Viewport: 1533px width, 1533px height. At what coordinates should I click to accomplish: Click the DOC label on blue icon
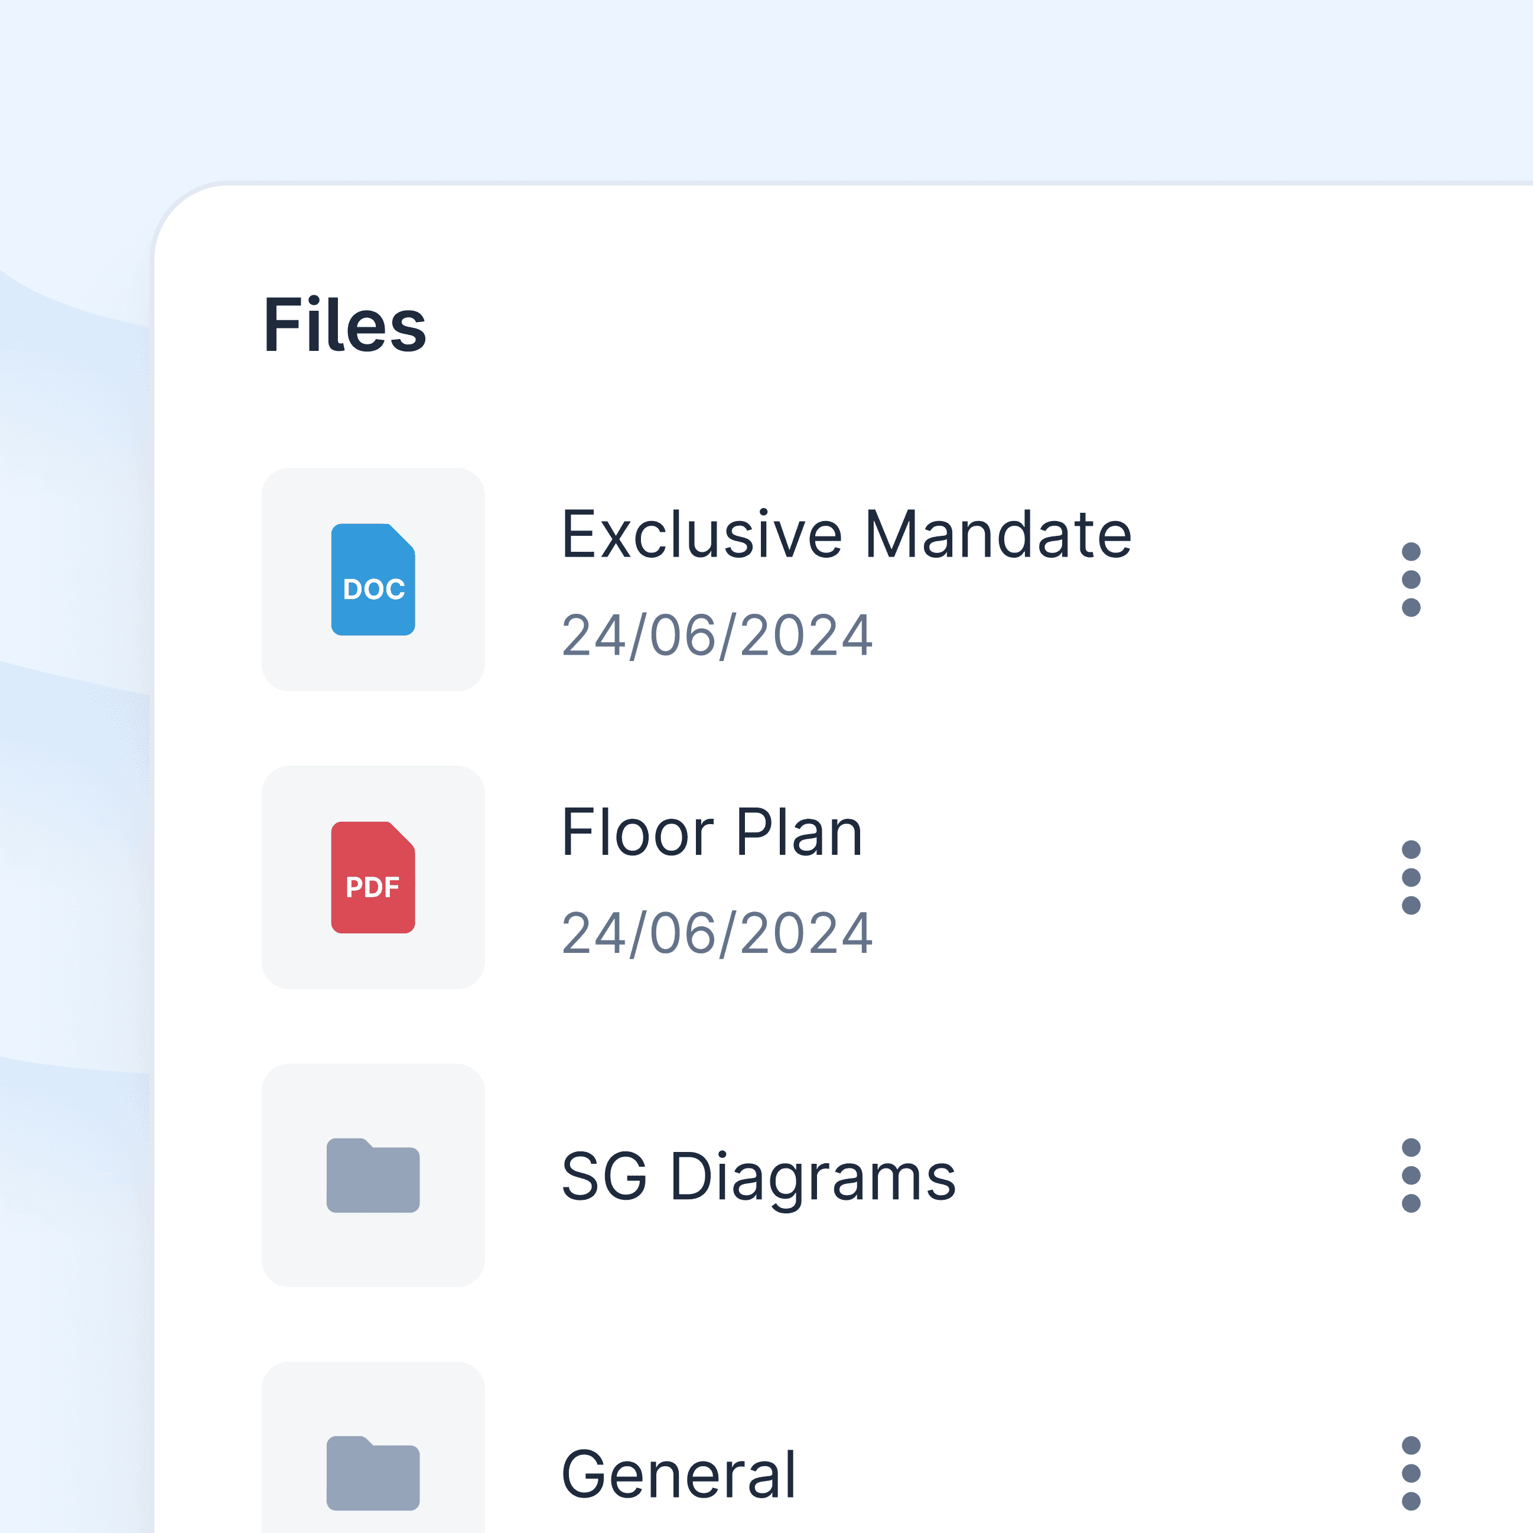click(374, 589)
